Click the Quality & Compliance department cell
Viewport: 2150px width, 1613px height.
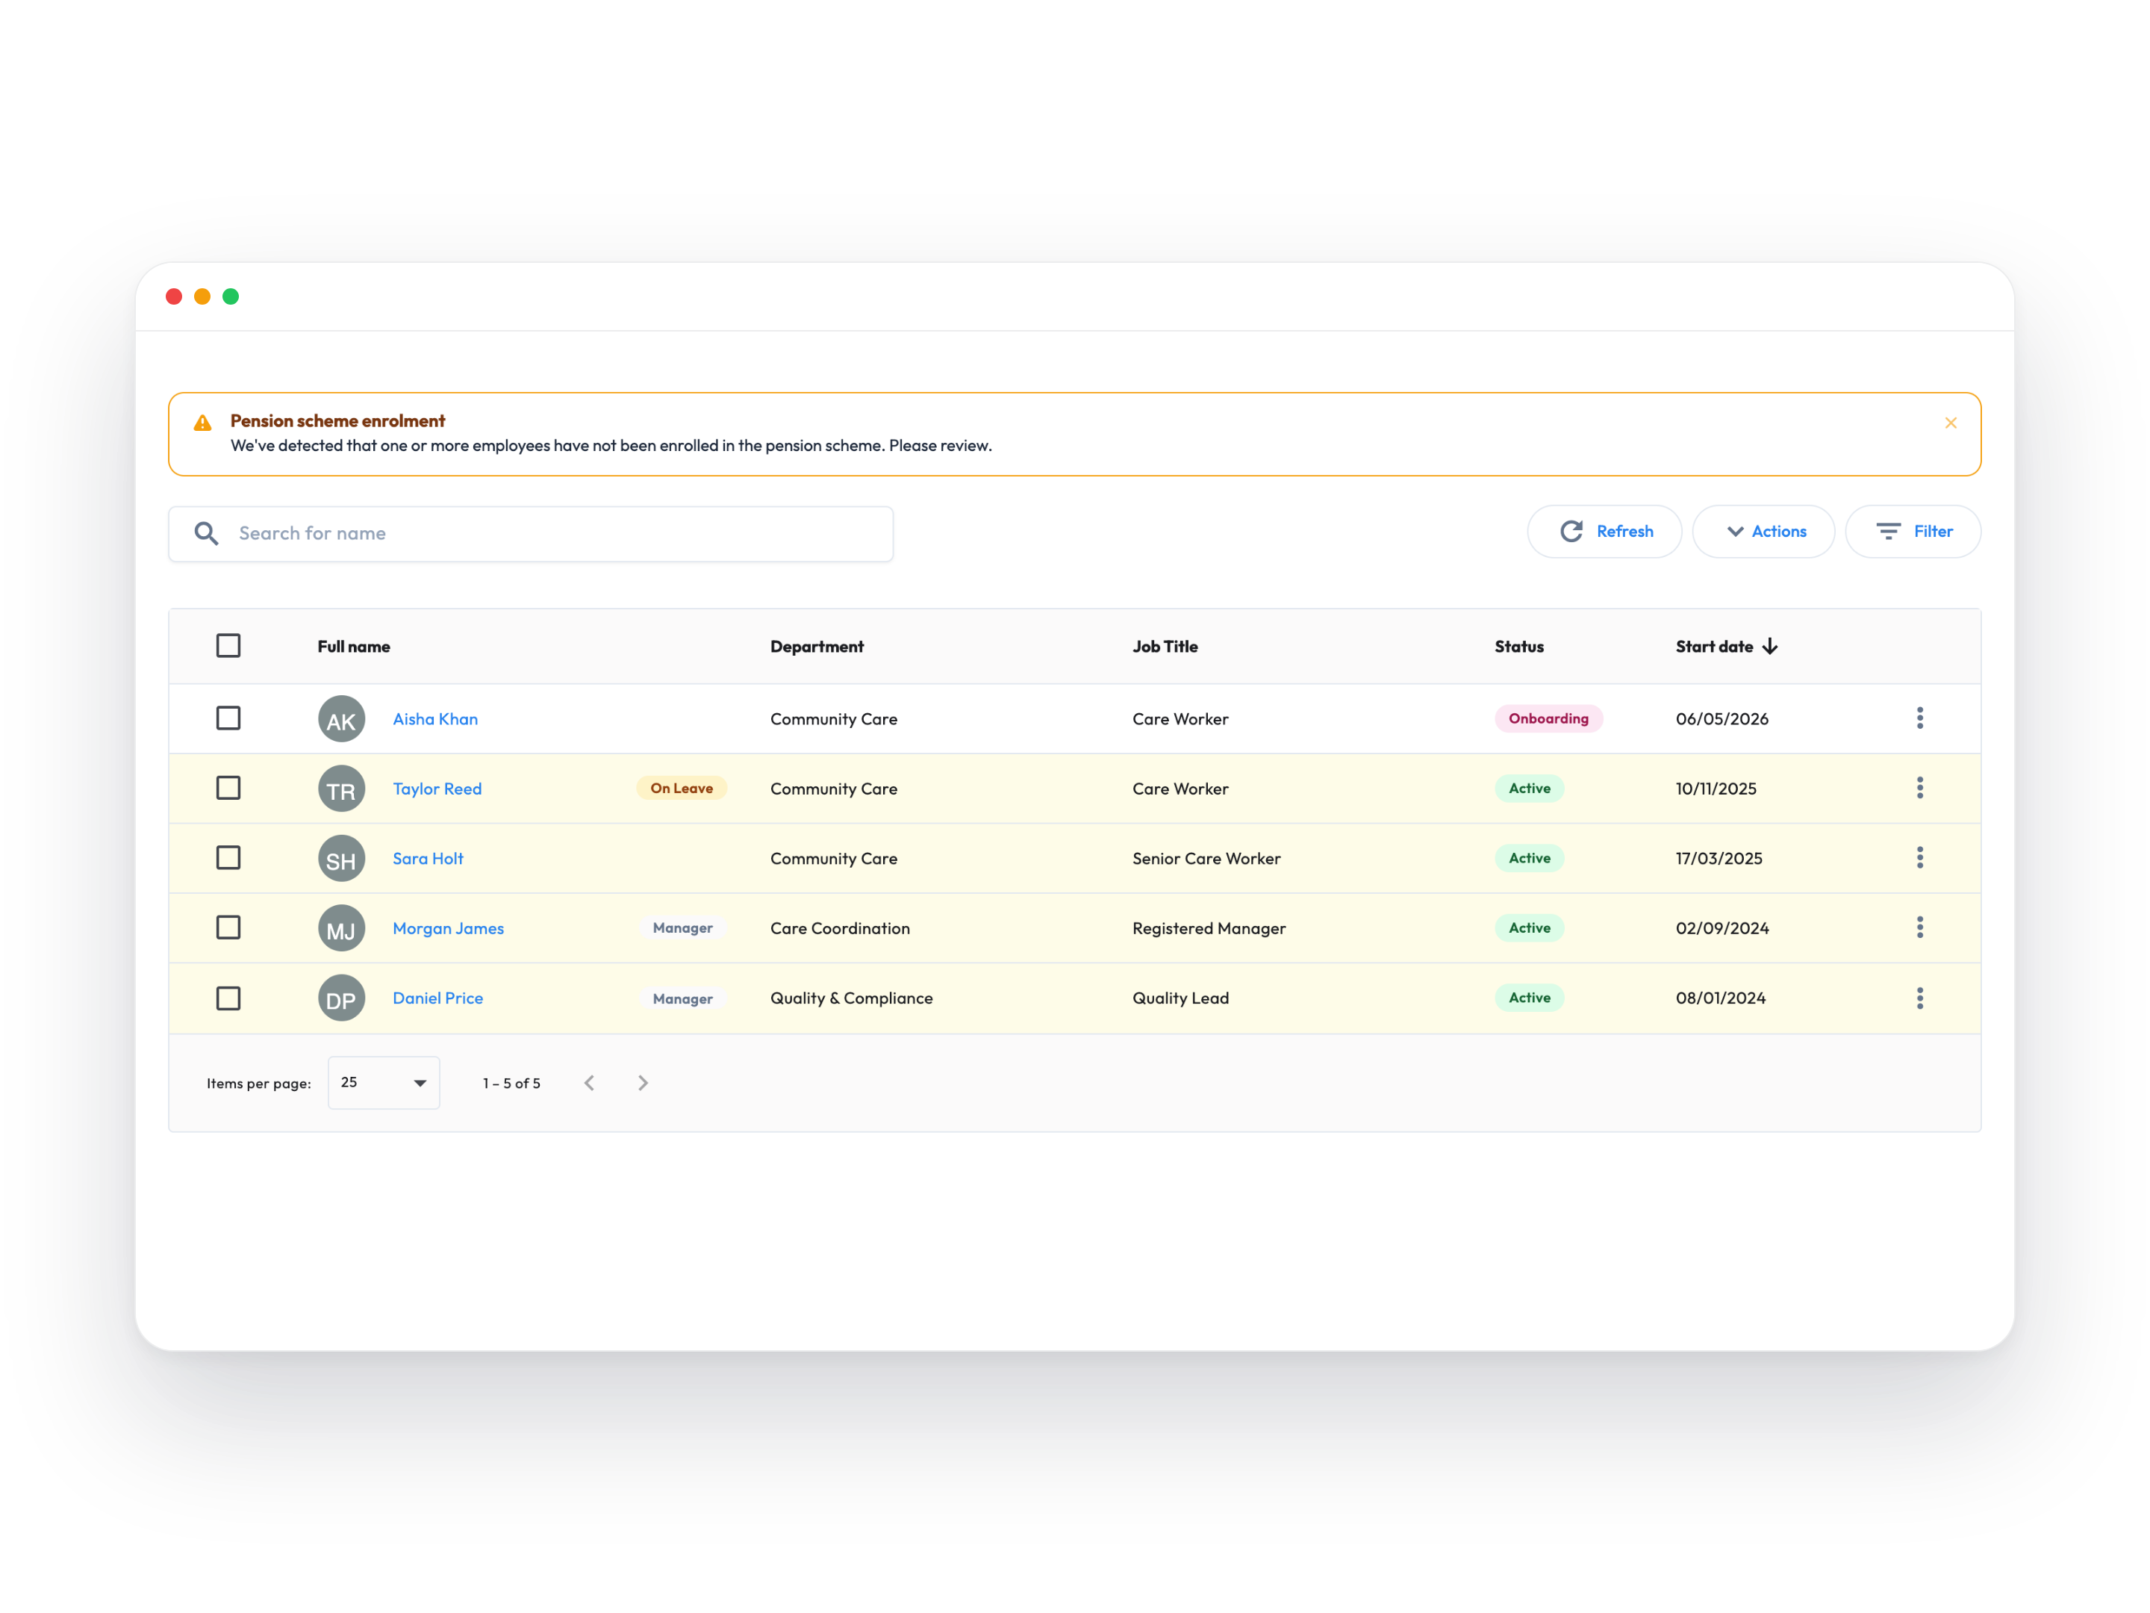[852, 998]
